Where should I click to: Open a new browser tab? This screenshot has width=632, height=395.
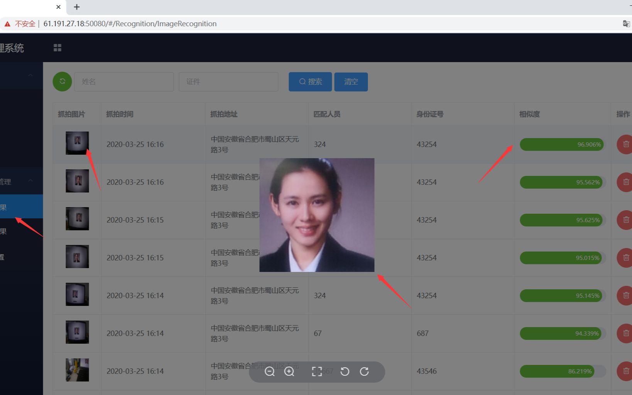77,7
